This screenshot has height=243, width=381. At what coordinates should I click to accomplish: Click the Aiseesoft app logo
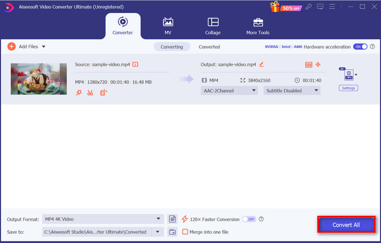(9, 7)
